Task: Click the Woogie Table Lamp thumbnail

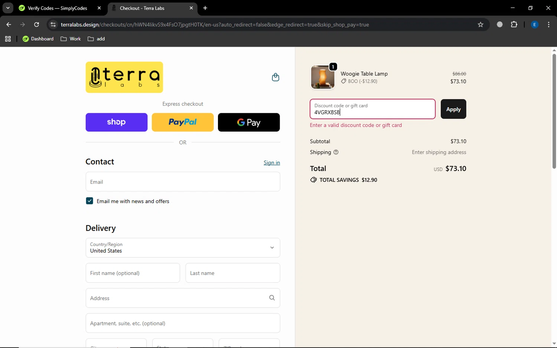Action: tap(323, 77)
